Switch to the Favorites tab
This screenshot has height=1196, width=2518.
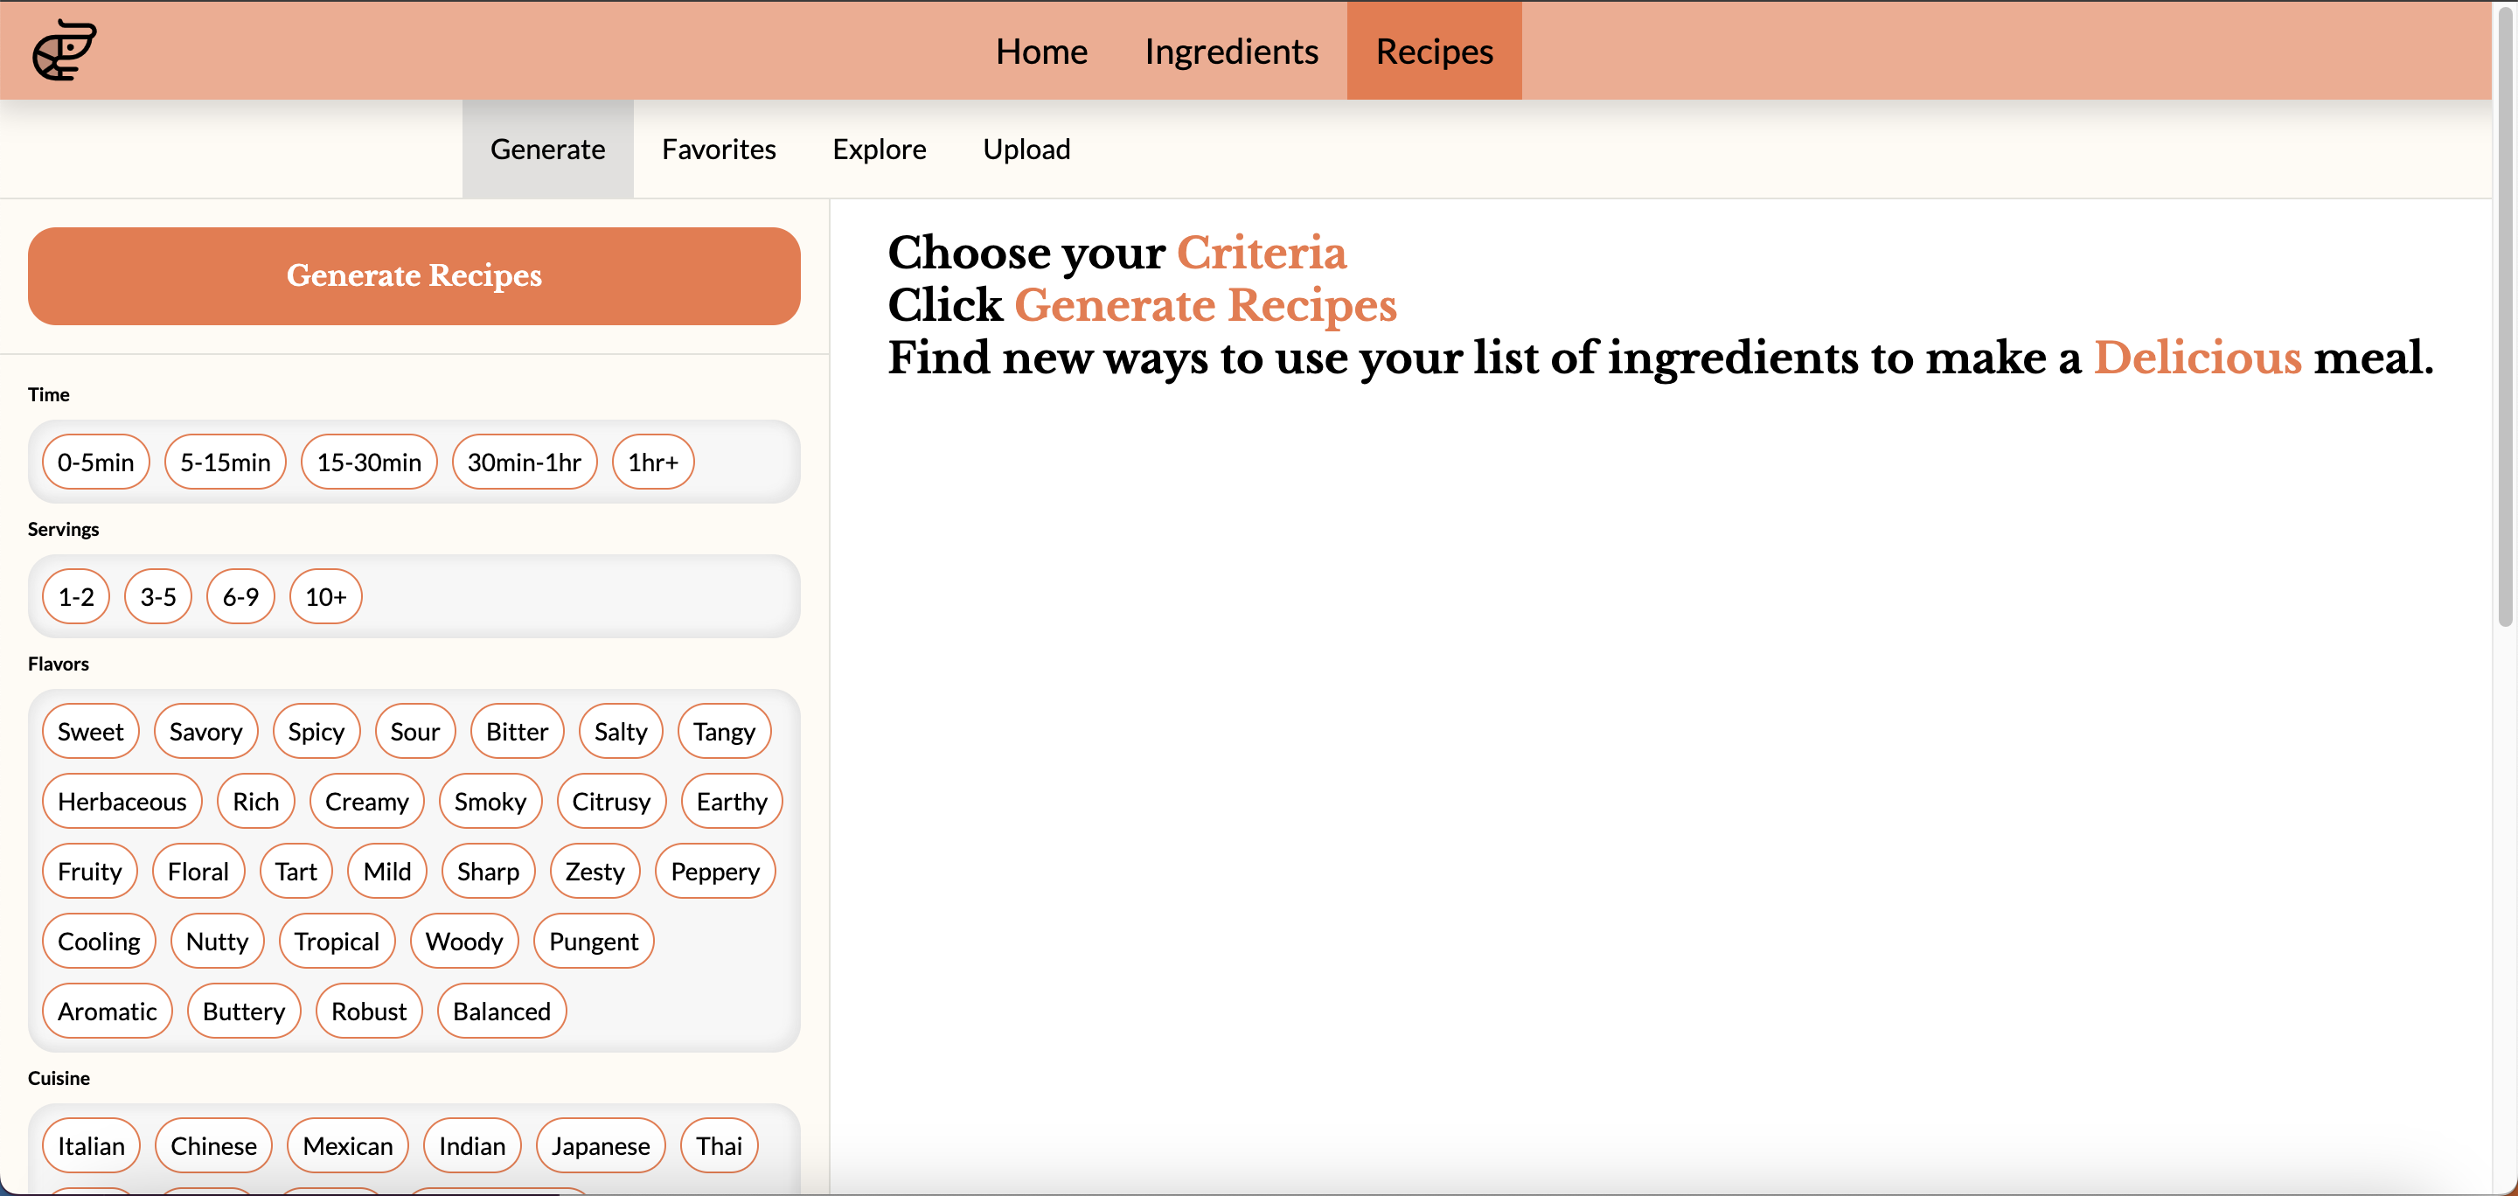719,149
